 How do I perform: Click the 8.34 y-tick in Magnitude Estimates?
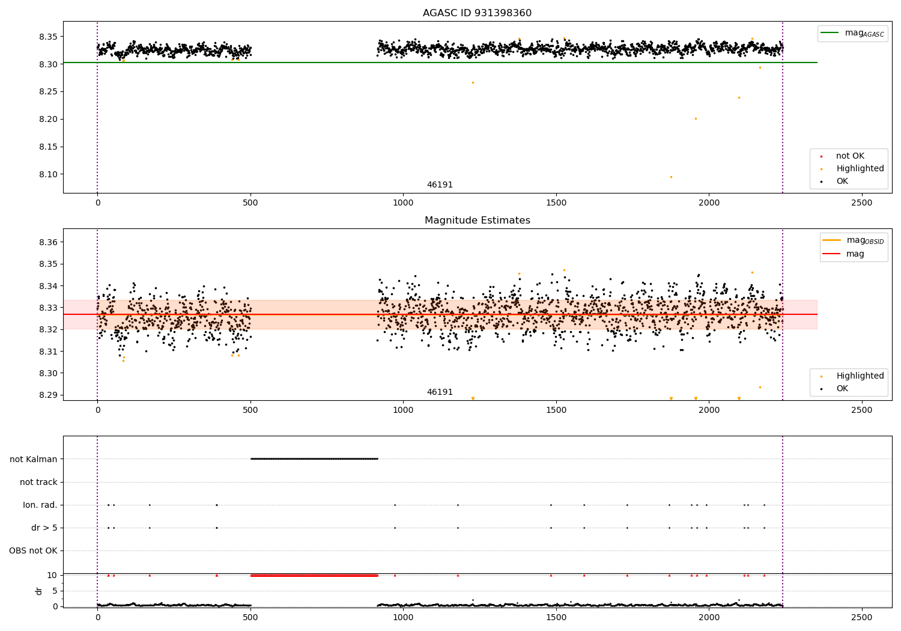[49, 287]
